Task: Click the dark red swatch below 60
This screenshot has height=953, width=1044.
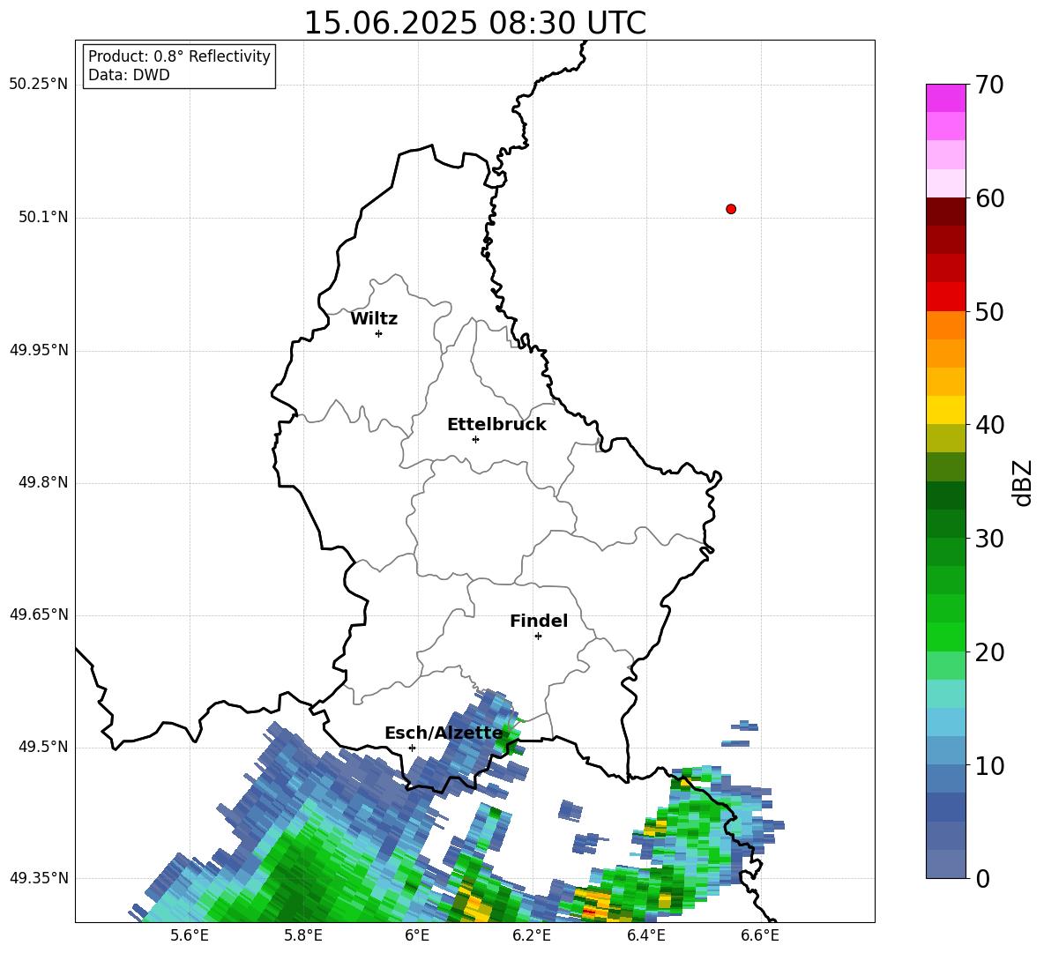Action: pyautogui.click(x=945, y=212)
